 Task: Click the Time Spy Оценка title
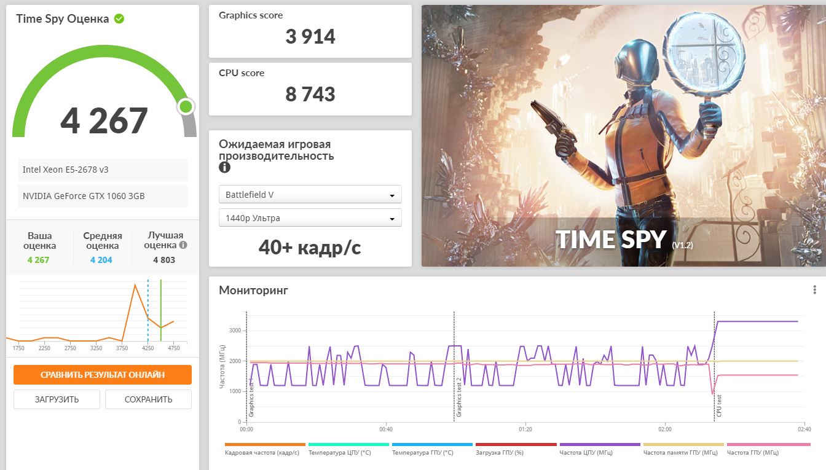[x=63, y=18]
